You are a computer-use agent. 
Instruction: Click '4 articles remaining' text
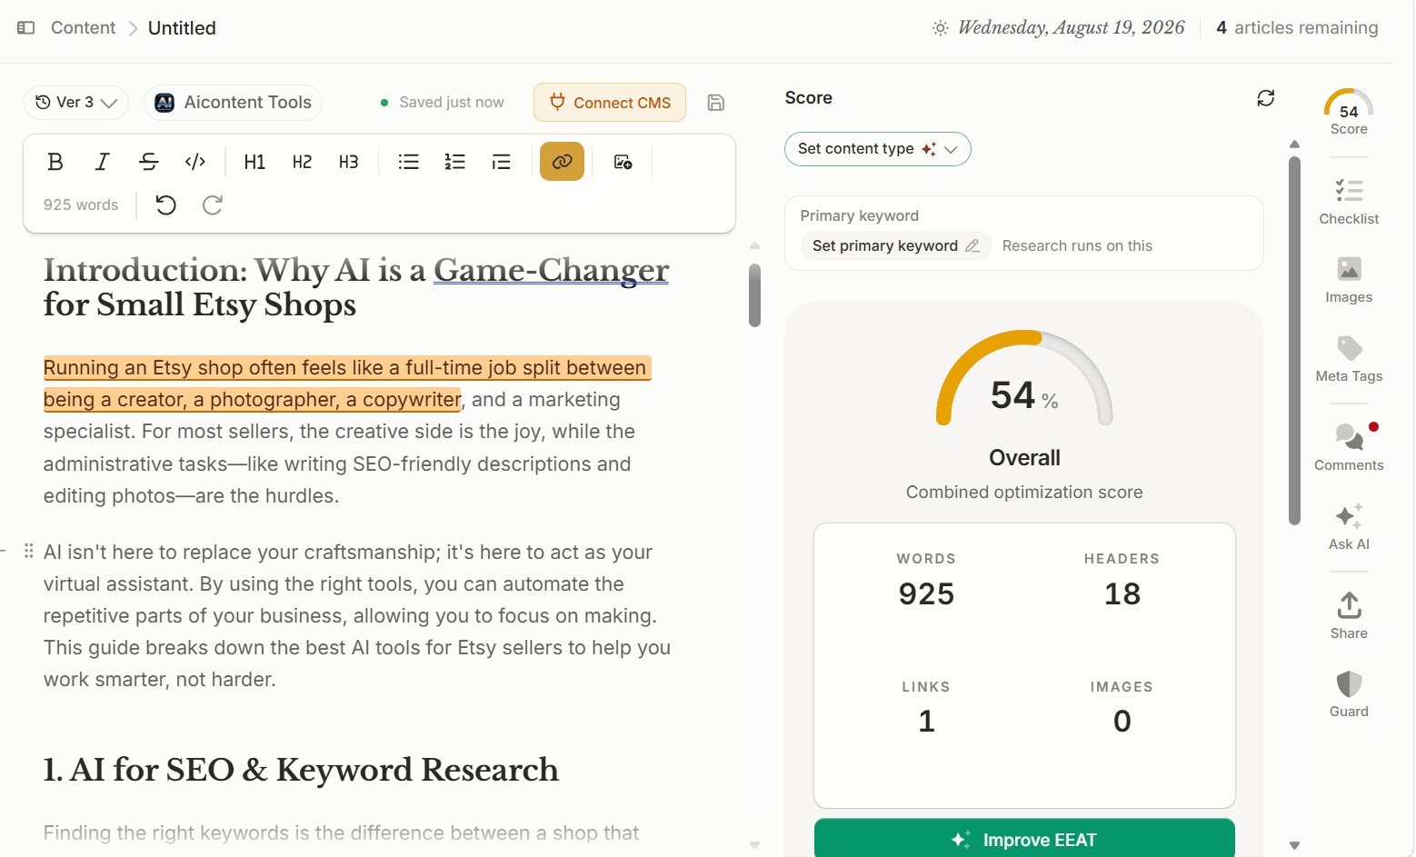coord(1297,28)
